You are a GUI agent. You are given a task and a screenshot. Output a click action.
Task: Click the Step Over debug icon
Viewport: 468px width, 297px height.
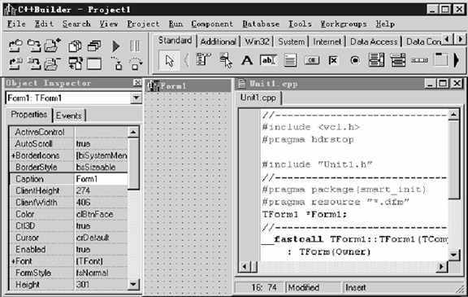(x=135, y=63)
